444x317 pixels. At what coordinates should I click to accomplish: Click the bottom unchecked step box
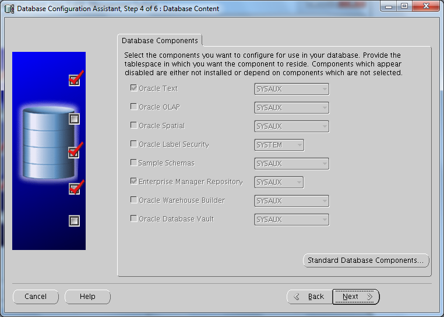click(x=74, y=221)
